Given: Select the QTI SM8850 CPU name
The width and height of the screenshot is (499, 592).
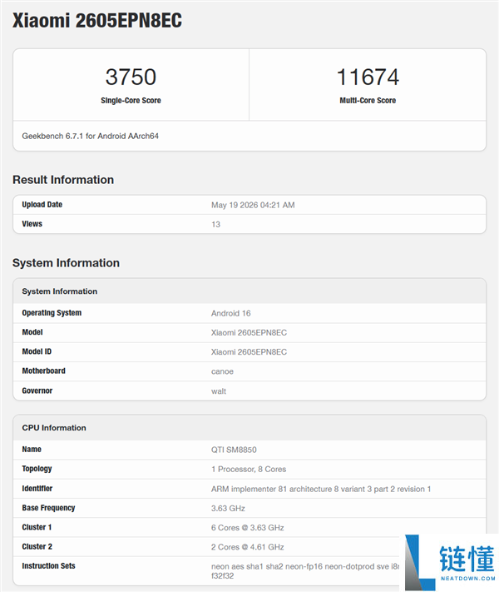Looking at the screenshot, I should pos(234,450).
